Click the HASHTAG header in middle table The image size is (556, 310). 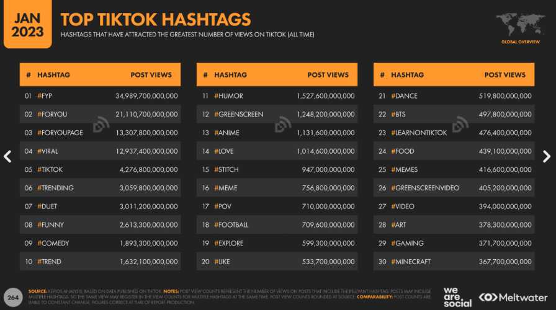pos(230,75)
